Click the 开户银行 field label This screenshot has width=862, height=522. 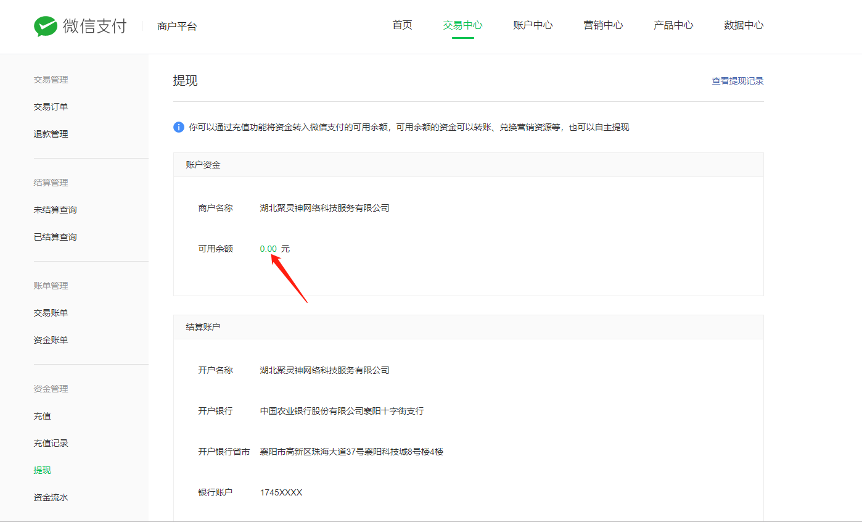(x=215, y=411)
